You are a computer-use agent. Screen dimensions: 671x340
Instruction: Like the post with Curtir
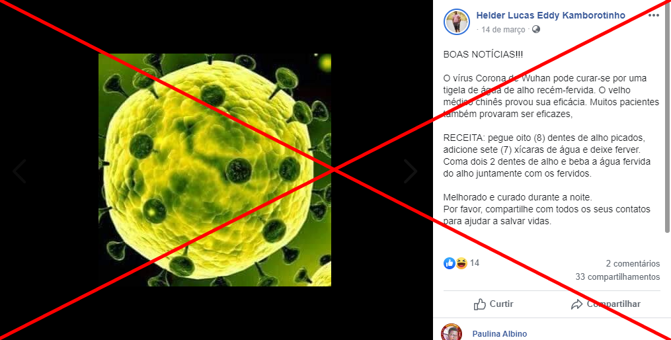pyautogui.click(x=493, y=304)
